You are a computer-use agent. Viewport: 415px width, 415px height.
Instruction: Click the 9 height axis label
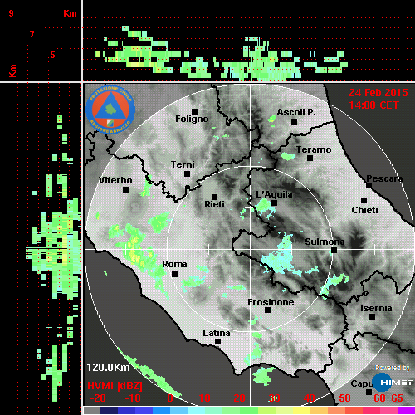(11, 13)
